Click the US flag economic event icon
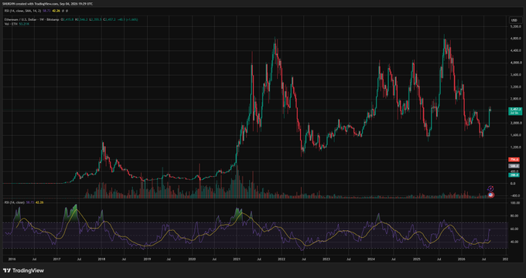Image resolution: width=526 pixels, height=278 pixels. tap(490, 195)
